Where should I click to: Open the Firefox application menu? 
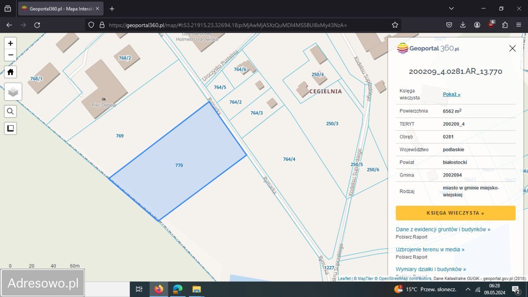pyautogui.click(x=519, y=25)
